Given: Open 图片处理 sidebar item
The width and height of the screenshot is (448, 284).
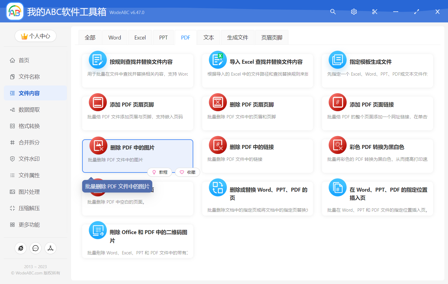Looking at the screenshot, I should pos(29,192).
